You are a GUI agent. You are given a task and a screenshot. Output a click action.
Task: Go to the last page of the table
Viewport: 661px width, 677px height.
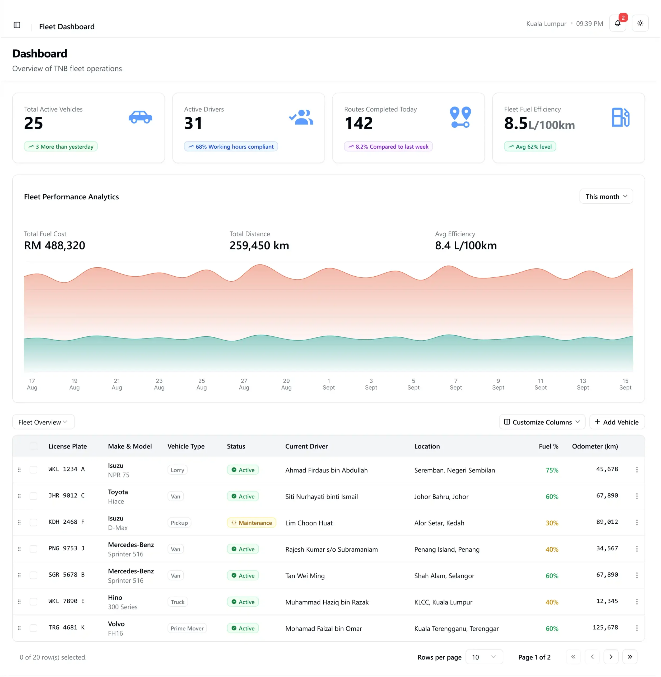tap(630, 657)
